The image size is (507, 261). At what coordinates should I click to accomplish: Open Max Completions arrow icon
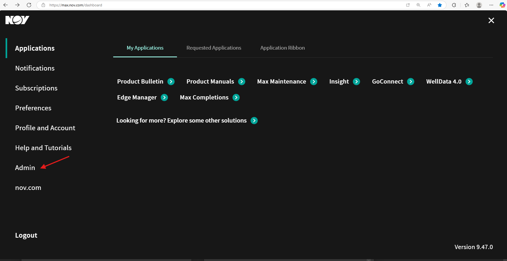[236, 97]
